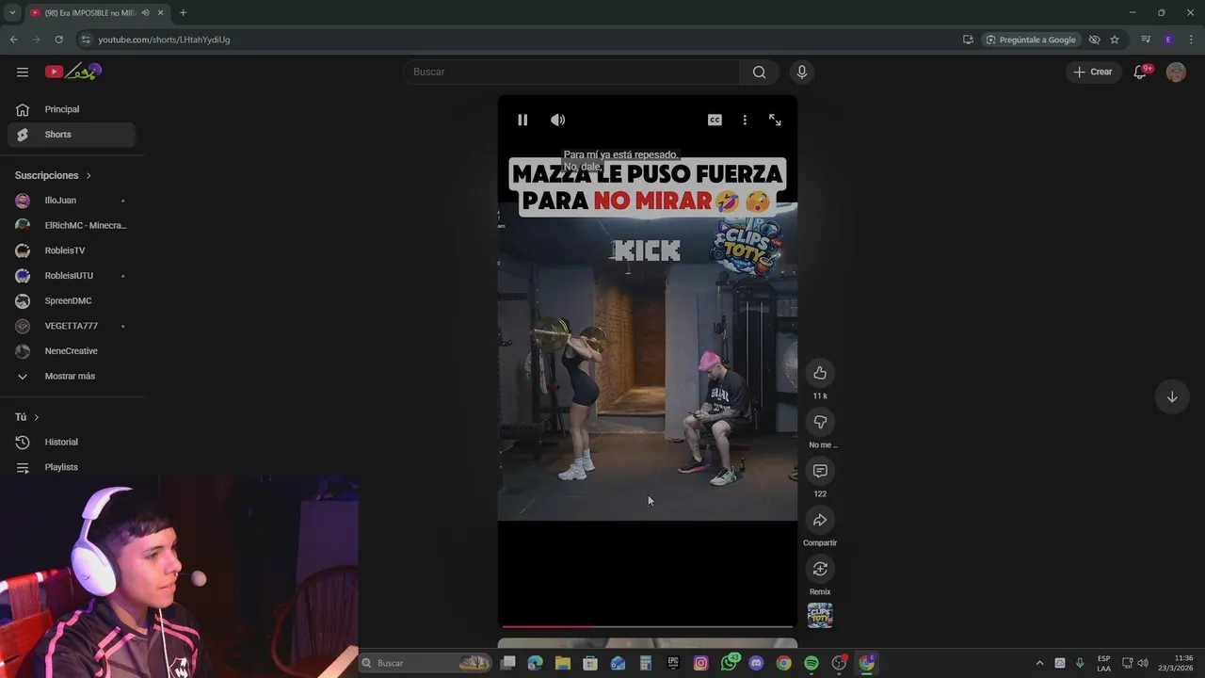The height and width of the screenshot is (678, 1205).
Task: Open the RobleisTV subscription
Action: tap(72, 250)
